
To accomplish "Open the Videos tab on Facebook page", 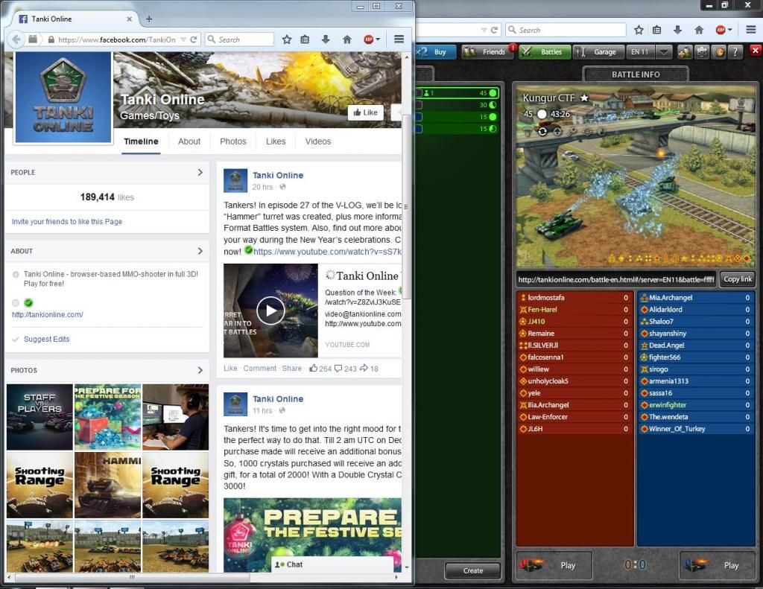I will coord(318,141).
